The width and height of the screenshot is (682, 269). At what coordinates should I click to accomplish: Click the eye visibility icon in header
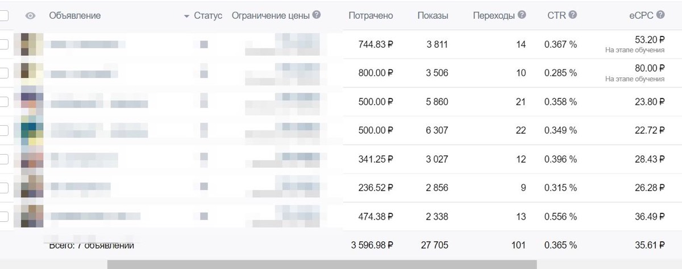31,16
